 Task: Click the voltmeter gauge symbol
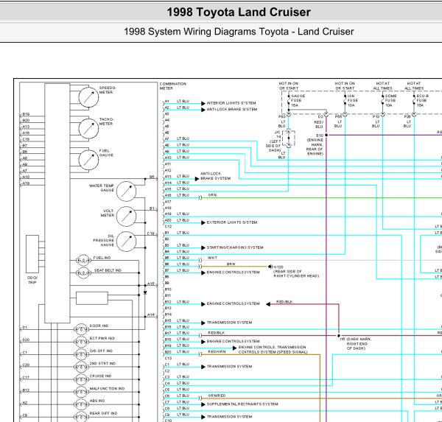coord(126,217)
